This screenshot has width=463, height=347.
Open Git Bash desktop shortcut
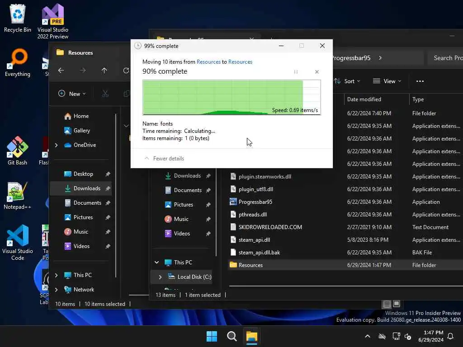pos(18,150)
